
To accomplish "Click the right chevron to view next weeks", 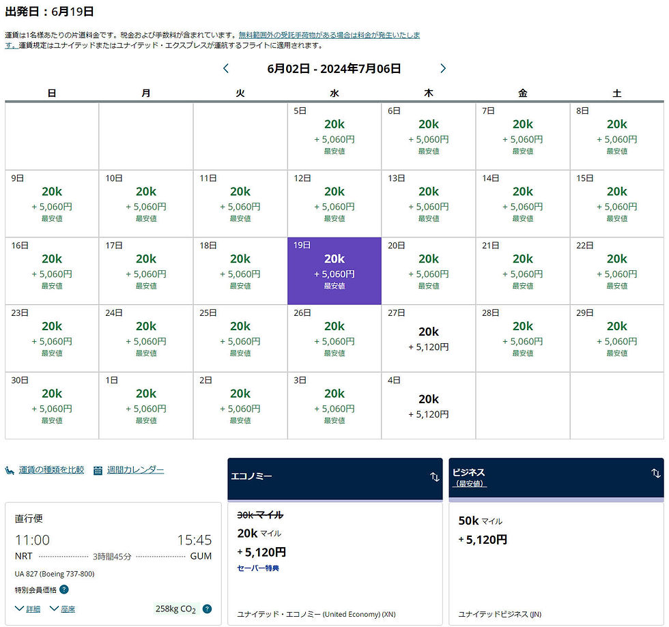I will (x=442, y=68).
